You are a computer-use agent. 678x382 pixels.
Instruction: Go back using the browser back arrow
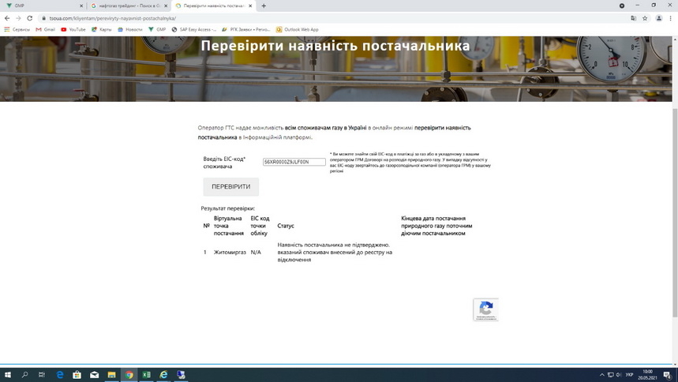(7, 18)
